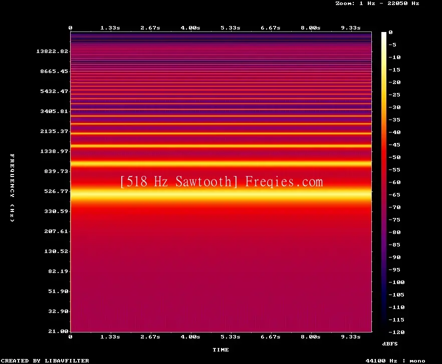Pick the -40 dBFS scale label
This screenshot has width=442, height=364.
394,132
